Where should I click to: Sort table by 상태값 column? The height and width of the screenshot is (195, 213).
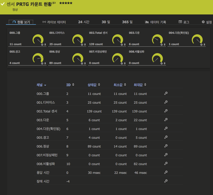[94, 85]
